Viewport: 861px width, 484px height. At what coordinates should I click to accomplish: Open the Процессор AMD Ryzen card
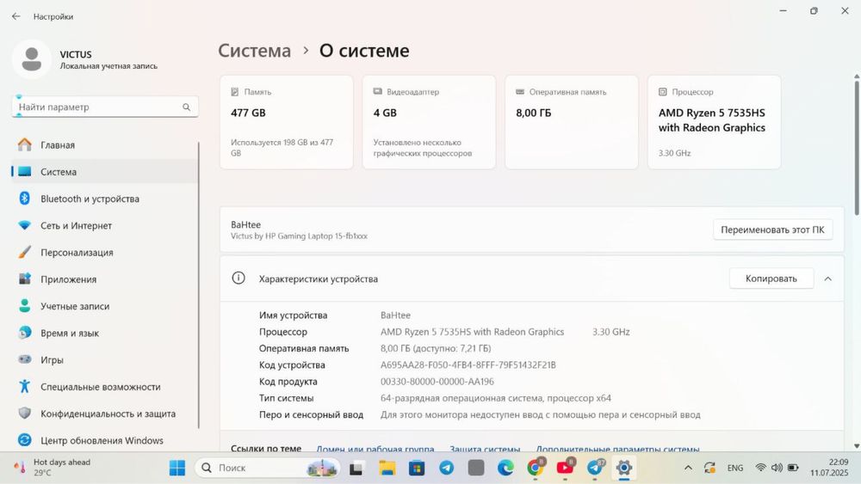point(715,122)
